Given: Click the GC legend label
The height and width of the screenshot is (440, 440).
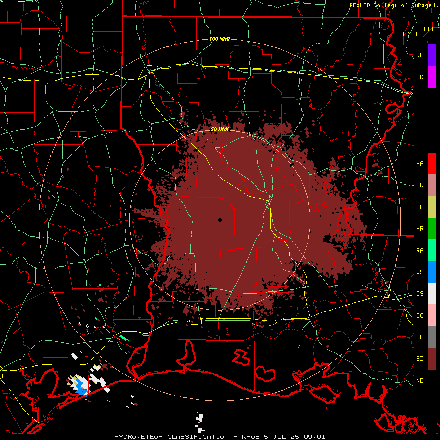Looking at the screenshot, I should [420, 337].
